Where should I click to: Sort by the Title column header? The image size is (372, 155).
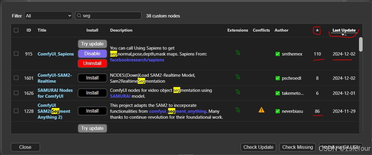point(42,30)
